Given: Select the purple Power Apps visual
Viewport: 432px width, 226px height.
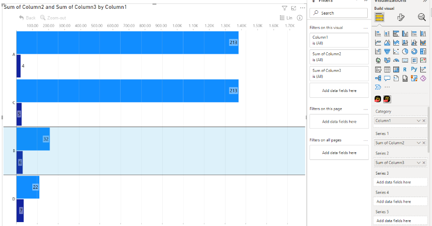Looking at the screenshot, I should (423, 78).
